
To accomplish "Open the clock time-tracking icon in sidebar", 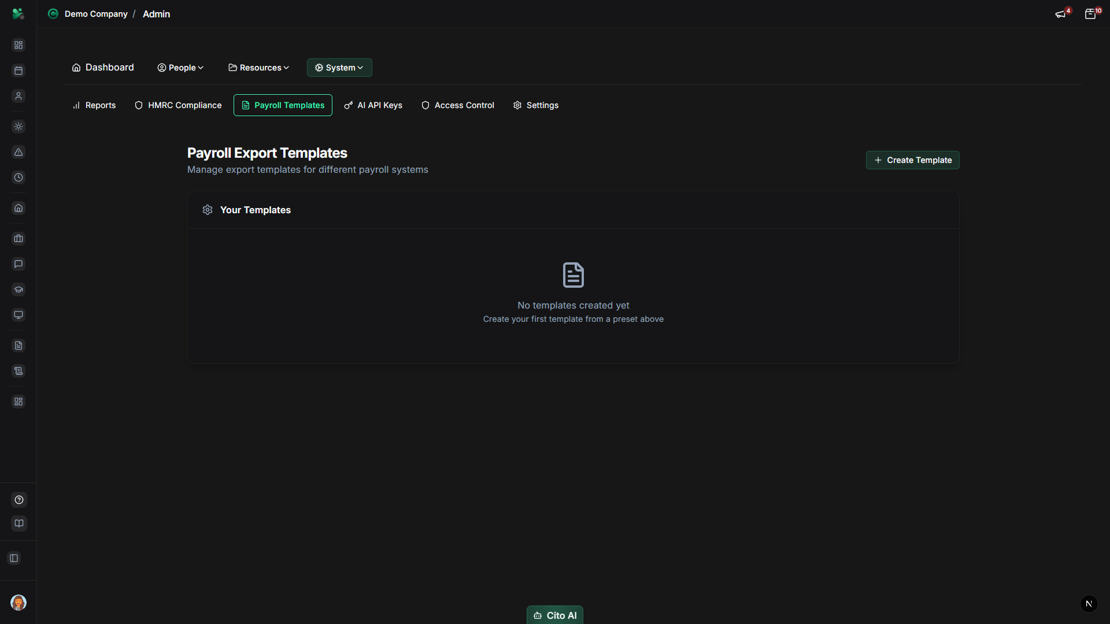I will pyautogui.click(x=18, y=177).
